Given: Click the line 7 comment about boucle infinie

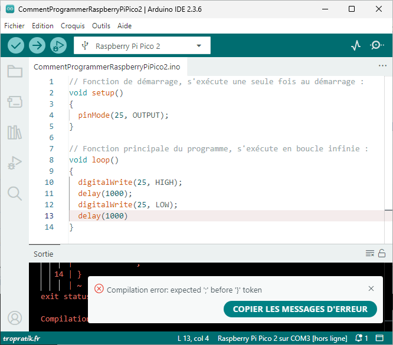Looking at the screenshot, I should [218, 149].
